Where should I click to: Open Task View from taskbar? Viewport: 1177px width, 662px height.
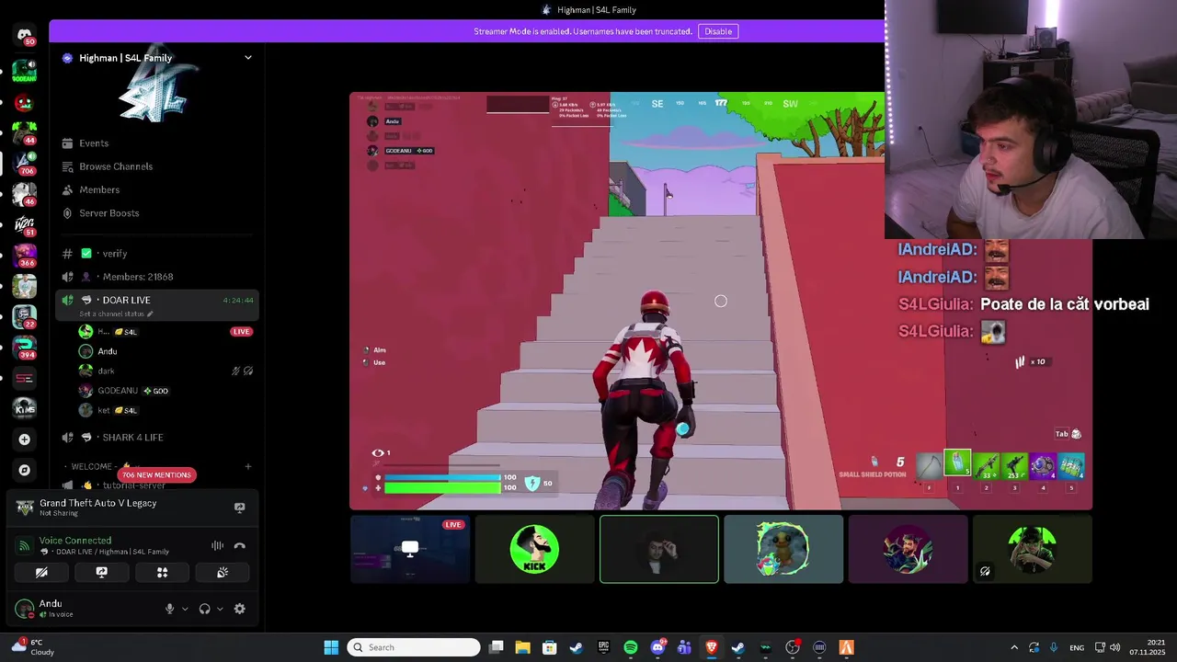(x=496, y=647)
